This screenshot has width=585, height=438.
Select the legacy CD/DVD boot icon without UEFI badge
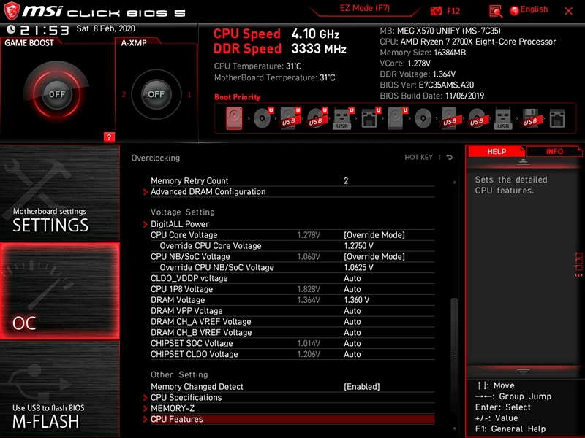tap(423, 119)
